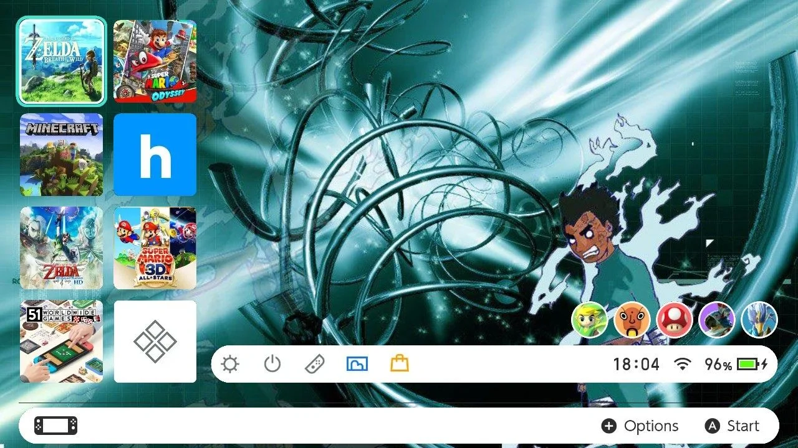Image resolution: width=798 pixels, height=448 pixels.
Task: Select the red mushroom user avatar
Action: (675, 320)
